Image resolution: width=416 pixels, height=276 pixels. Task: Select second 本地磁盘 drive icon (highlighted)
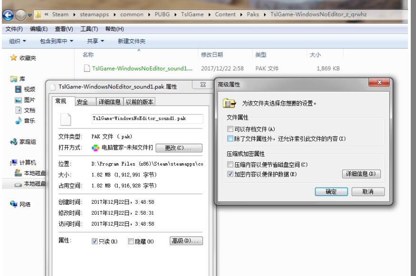point(18,184)
